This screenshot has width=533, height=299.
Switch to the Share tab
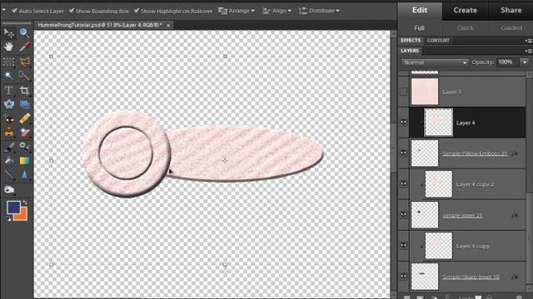coord(511,10)
